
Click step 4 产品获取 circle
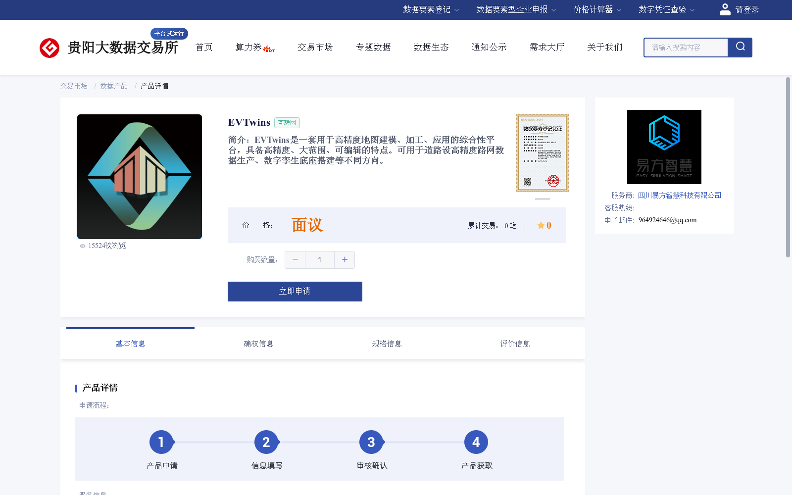pyautogui.click(x=476, y=442)
